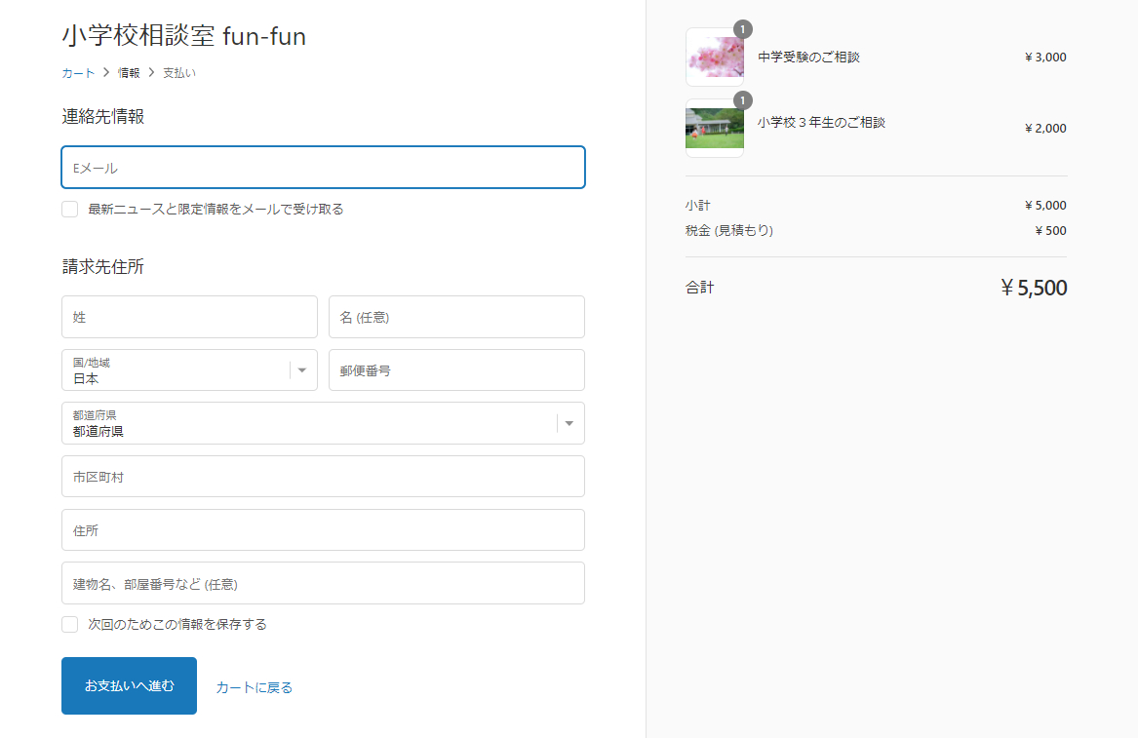The width and height of the screenshot is (1138, 738).
Task: Click 建物名、部屋番号など optional field
Action: (x=323, y=583)
